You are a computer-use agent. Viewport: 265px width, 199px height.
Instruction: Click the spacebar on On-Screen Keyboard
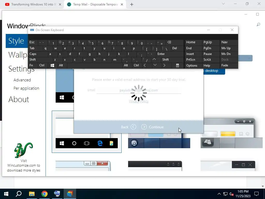click(x=95, y=66)
